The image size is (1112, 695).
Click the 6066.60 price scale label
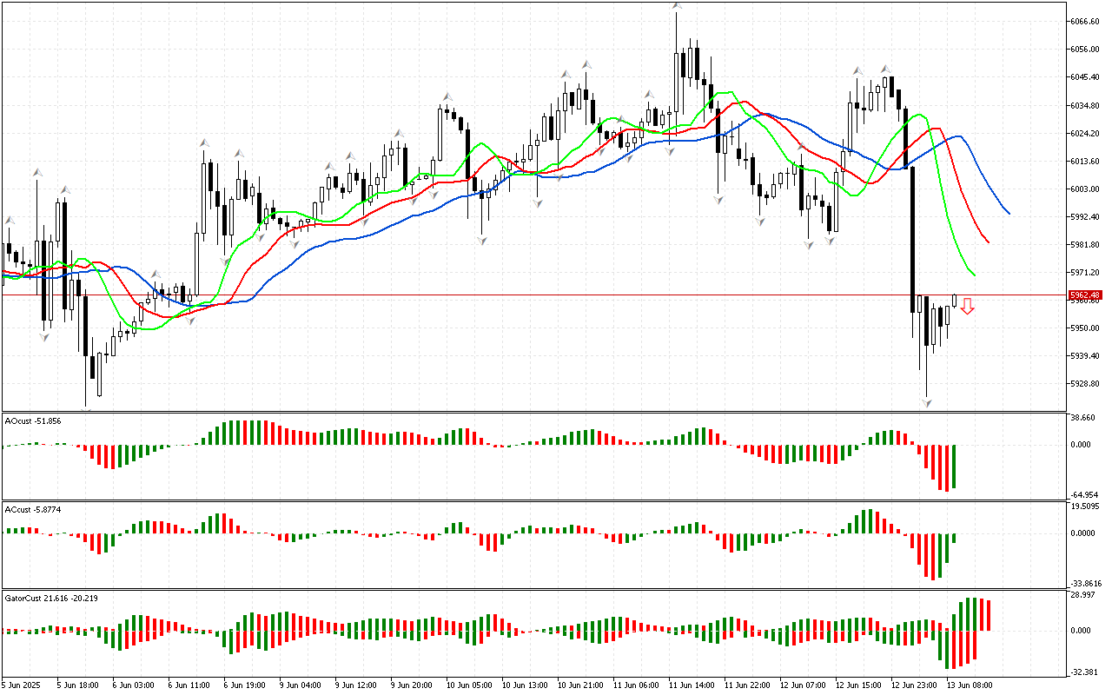click(x=1085, y=22)
